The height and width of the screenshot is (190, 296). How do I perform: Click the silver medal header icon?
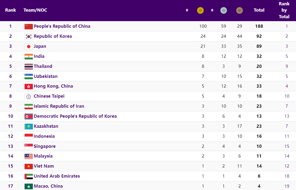[x=224, y=10]
